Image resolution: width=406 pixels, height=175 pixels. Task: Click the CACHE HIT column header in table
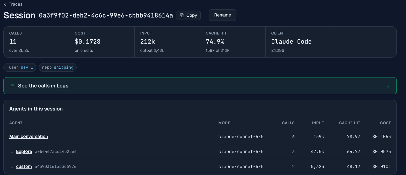click(x=350, y=123)
